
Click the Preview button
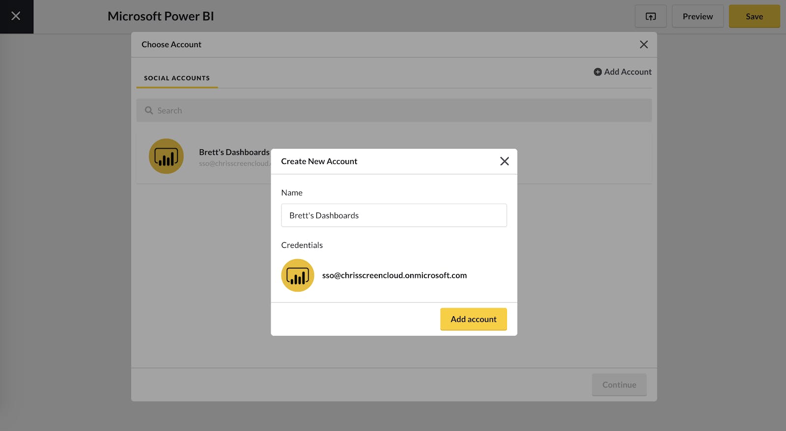[698, 16]
